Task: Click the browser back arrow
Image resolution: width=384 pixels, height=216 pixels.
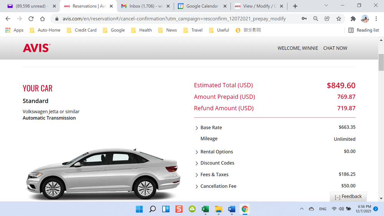Action: (8, 18)
